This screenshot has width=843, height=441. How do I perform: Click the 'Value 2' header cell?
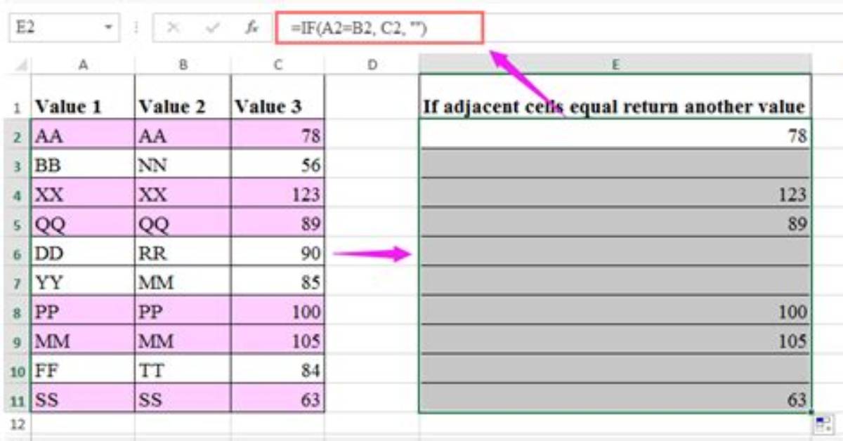coord(183,97)
